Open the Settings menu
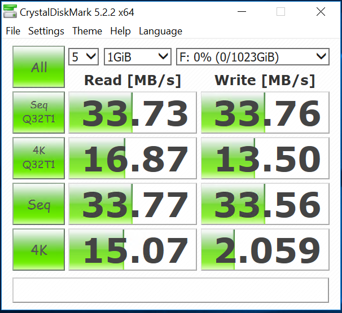342x313 pixels. tap(46, 31)
